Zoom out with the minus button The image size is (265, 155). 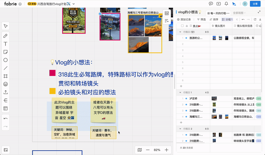tap(148, 150)
